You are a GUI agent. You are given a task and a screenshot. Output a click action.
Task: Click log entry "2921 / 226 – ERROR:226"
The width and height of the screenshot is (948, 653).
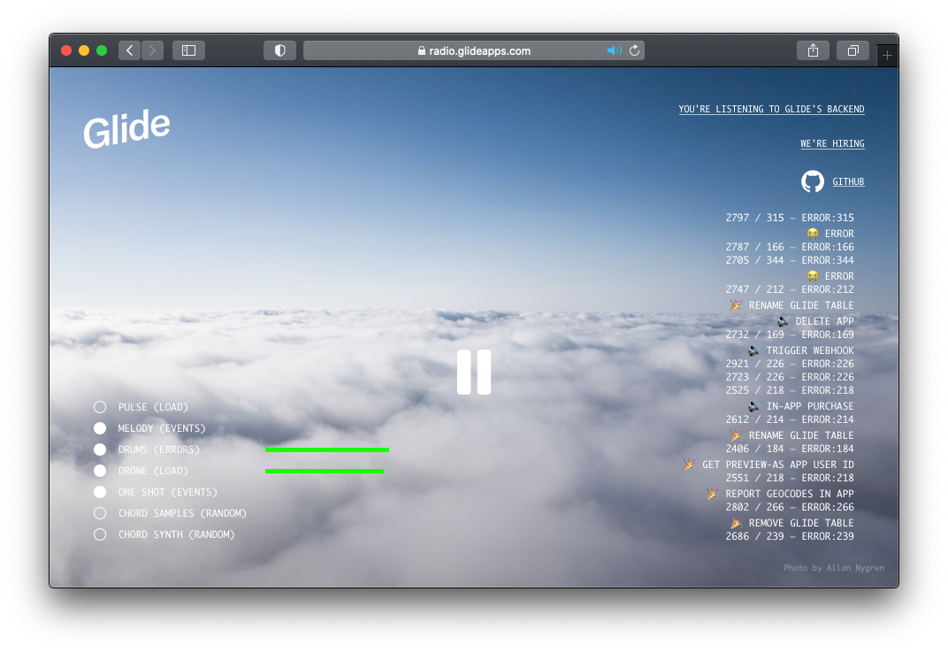(x=790, y=364)
